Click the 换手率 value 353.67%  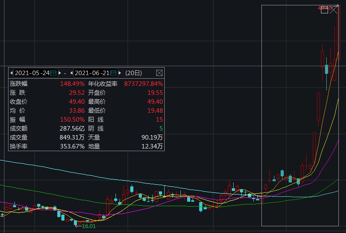point(72,146)
